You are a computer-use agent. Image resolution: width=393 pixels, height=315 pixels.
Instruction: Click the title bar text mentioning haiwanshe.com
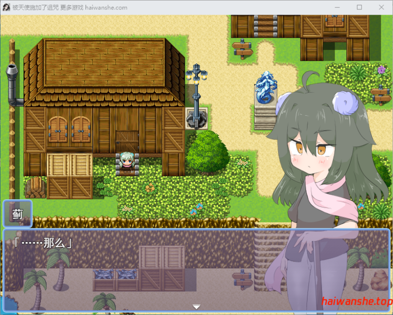[71, 7]
